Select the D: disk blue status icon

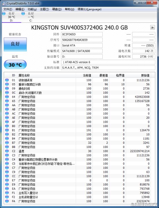click(x=4, y=13)
